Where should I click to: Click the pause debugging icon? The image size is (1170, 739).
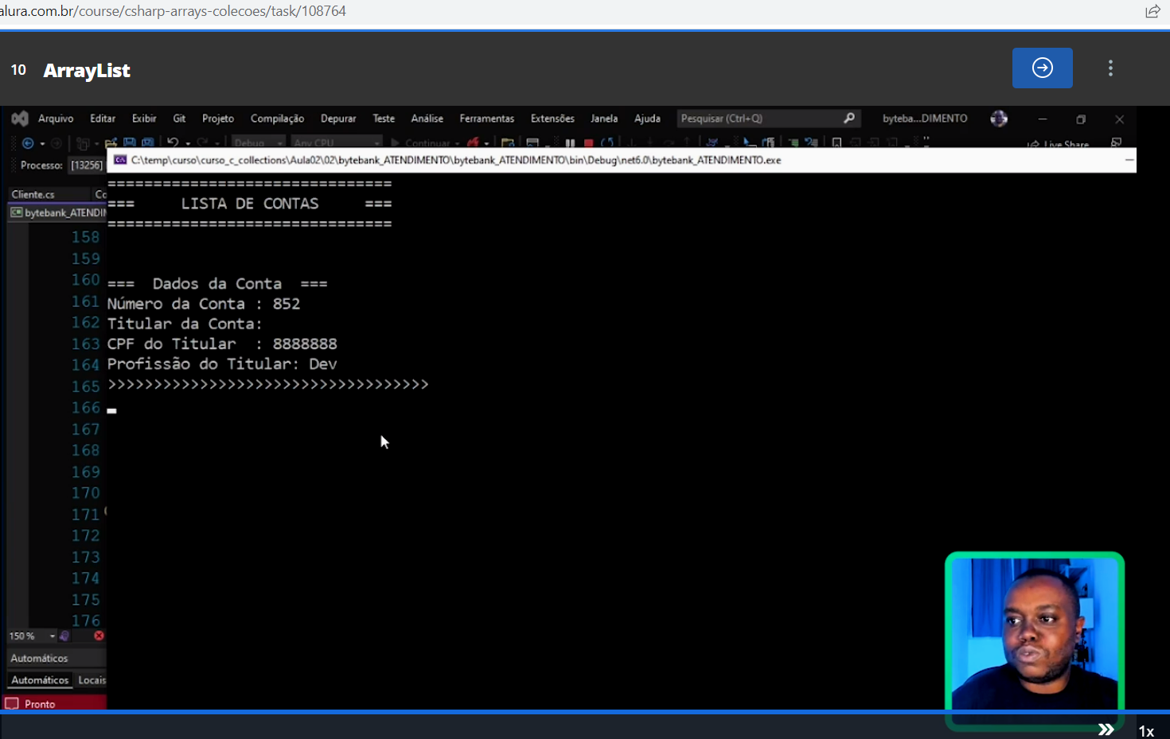pyautogui.click(x=570, y=143)
